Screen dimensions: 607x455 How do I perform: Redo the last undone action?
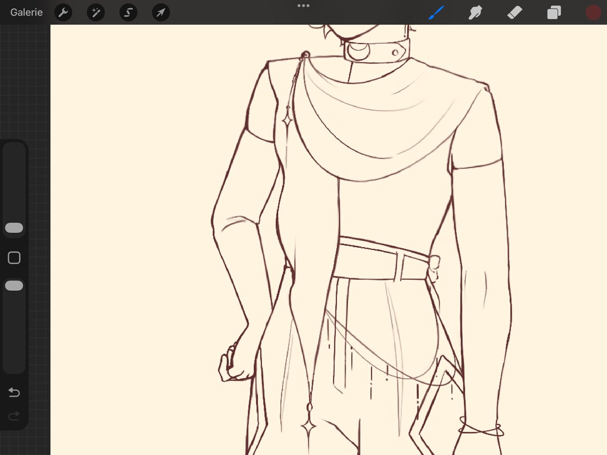pos(14,416)
